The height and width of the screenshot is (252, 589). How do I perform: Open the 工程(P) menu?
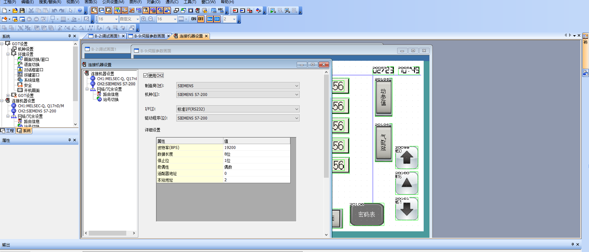(10, 2)
